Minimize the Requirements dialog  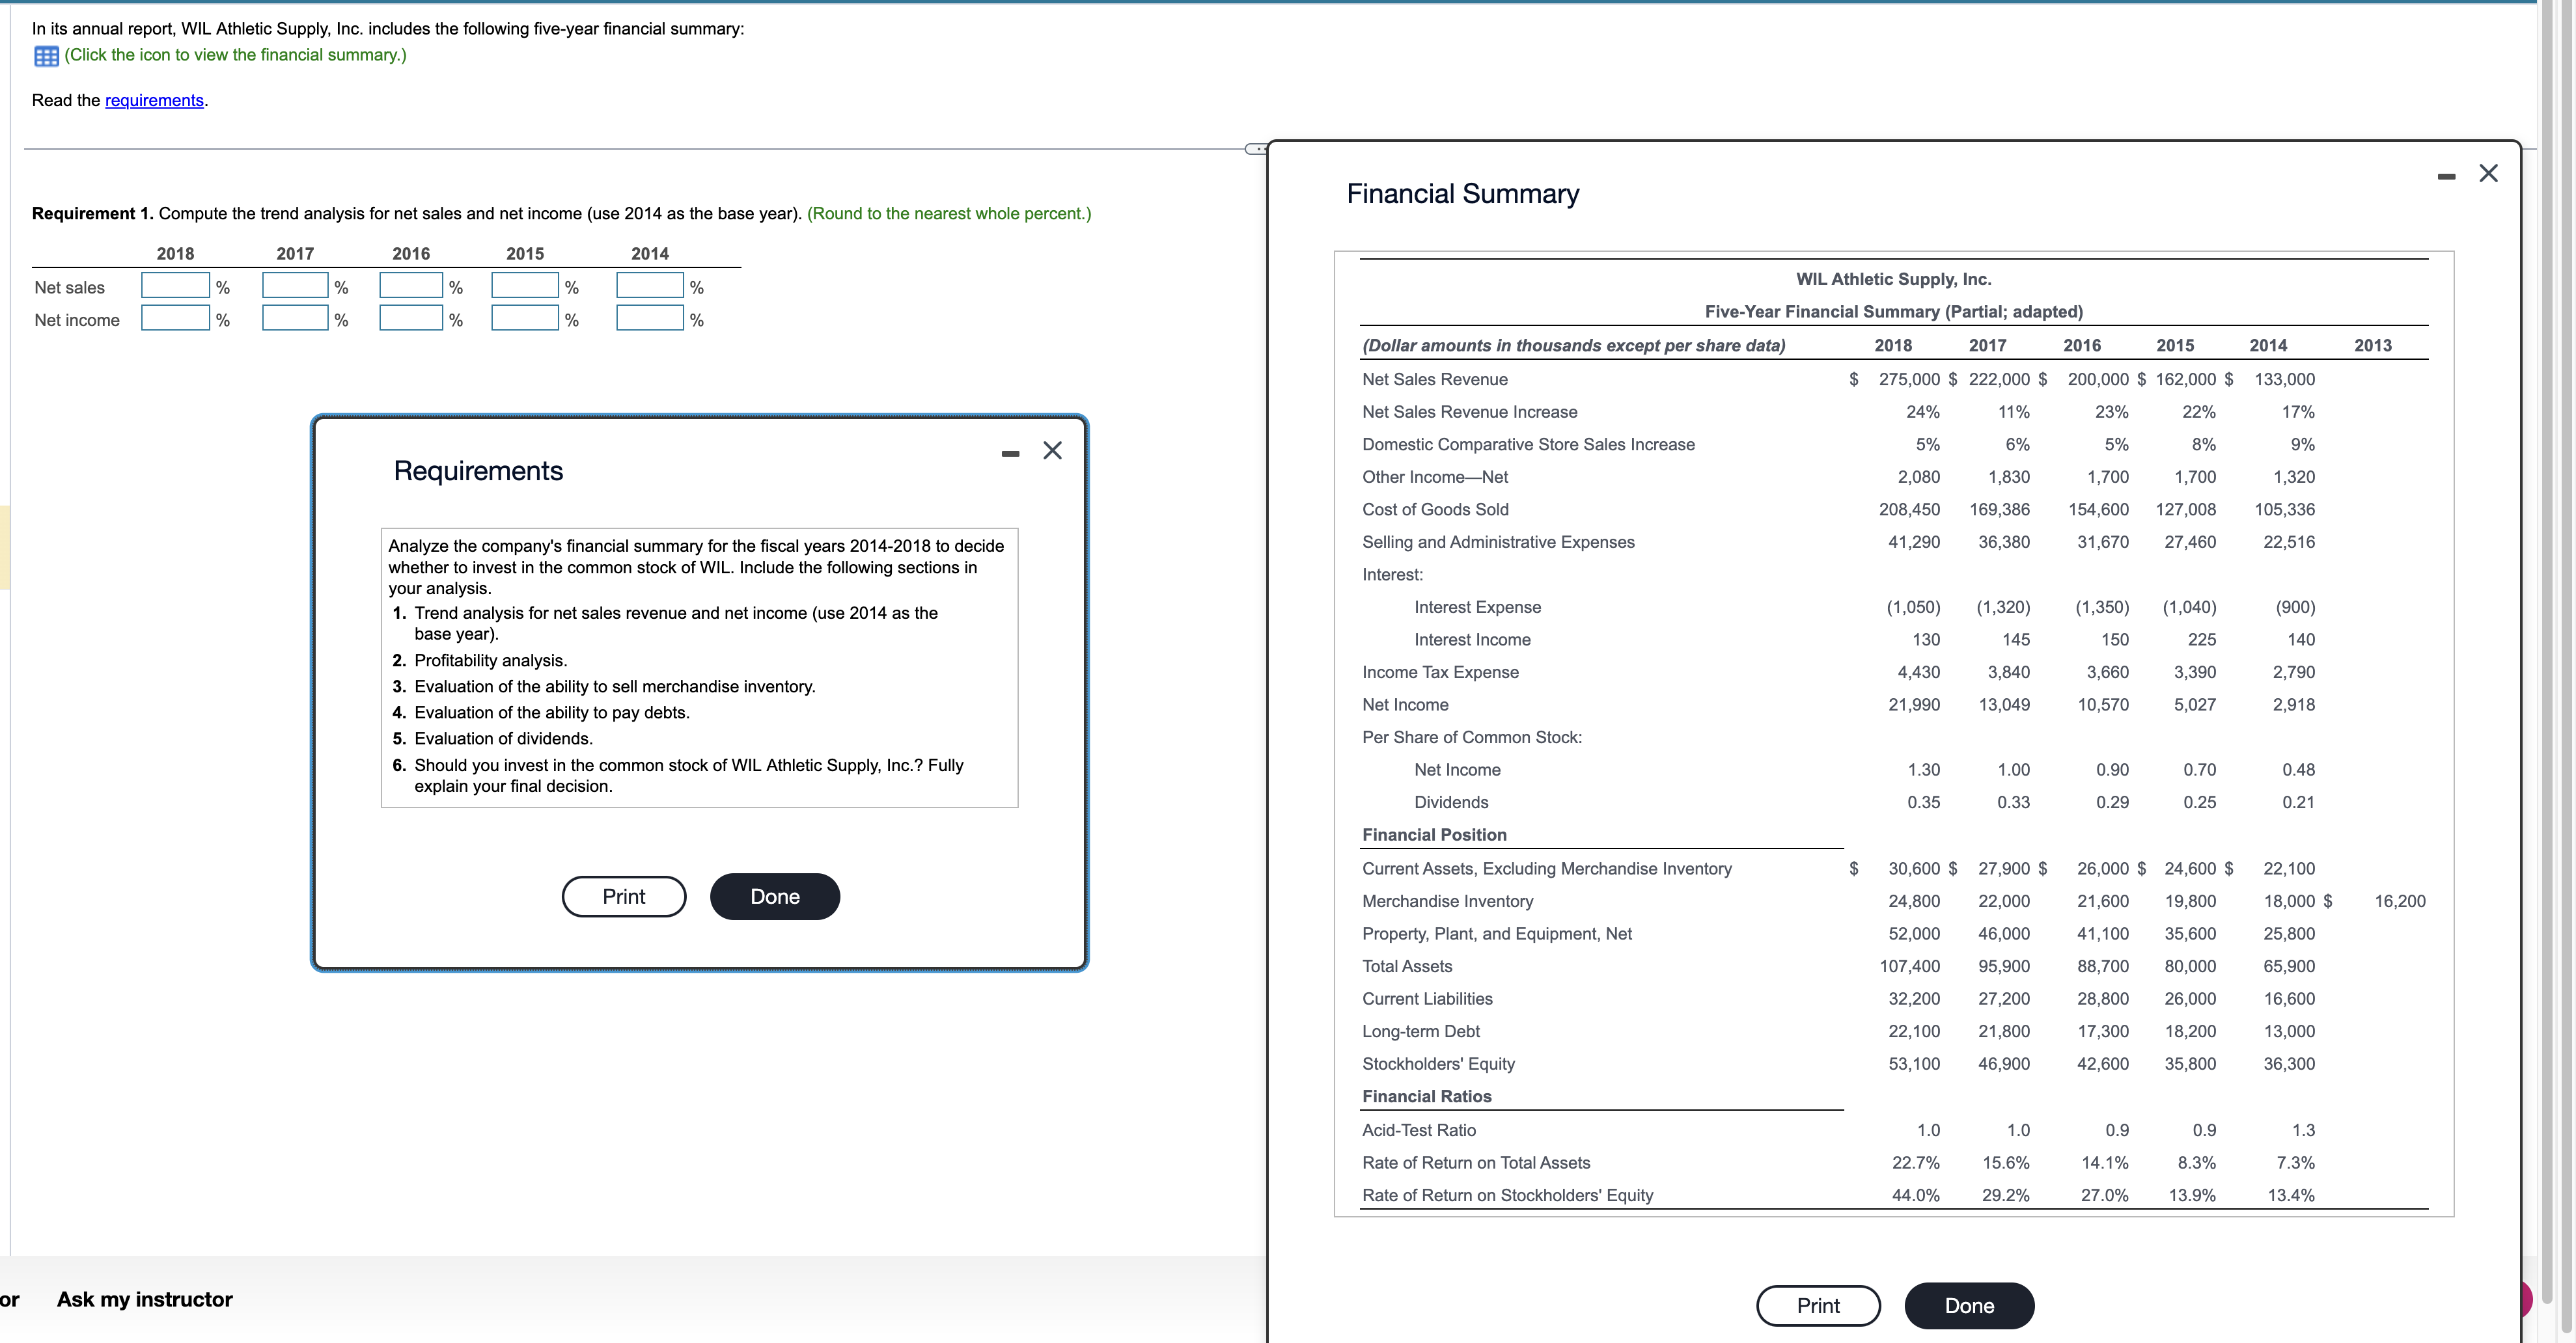1010,454
